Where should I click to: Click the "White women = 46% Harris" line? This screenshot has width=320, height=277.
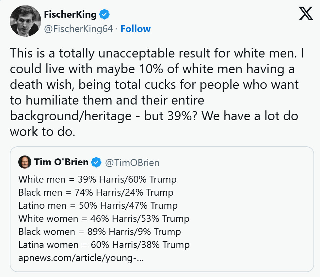tap(104, 219)
